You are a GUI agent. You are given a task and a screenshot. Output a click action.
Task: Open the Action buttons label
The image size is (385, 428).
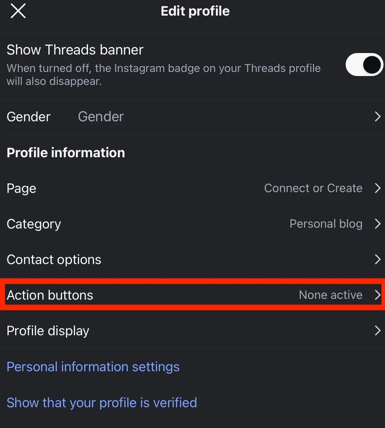tap(50, 295)
